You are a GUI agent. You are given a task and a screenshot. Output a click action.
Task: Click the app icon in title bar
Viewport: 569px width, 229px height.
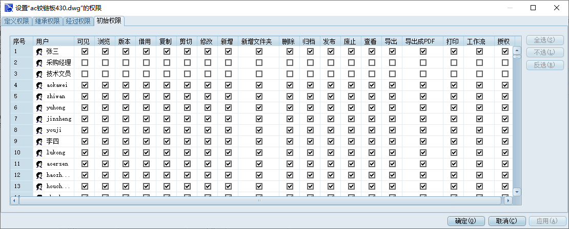tap(8, 8)
